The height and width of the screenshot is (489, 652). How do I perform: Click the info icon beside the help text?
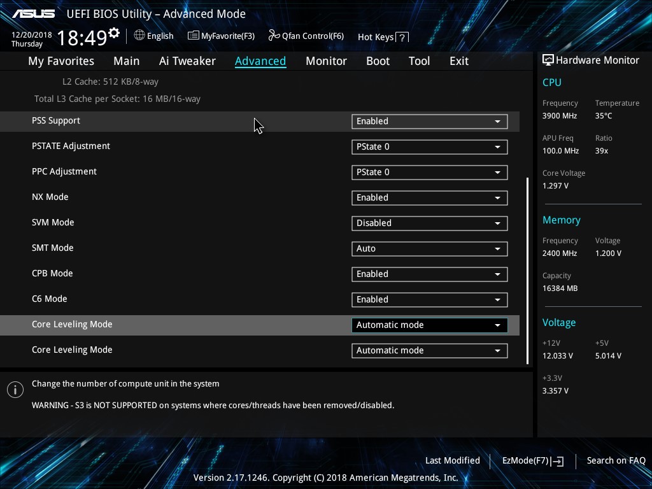click(15, 390)
